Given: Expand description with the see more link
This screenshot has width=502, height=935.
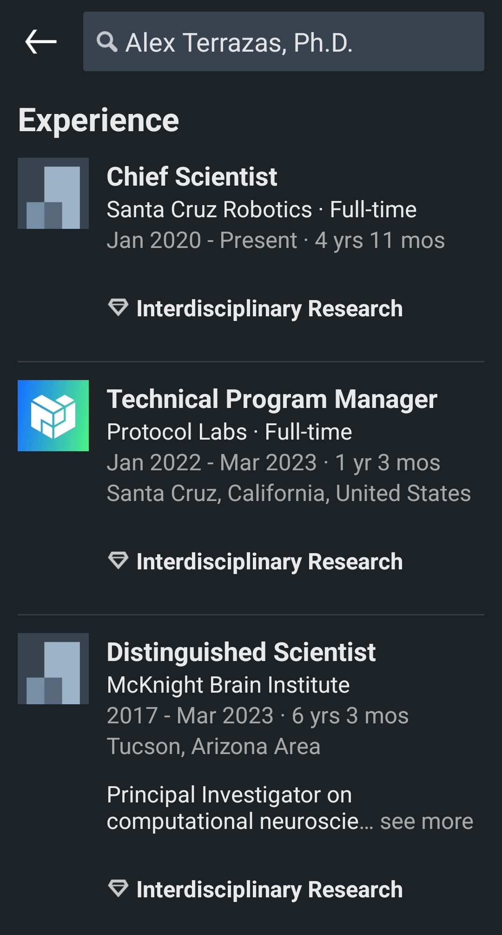Looking at the screenshot, I should [x=427, y=821].
